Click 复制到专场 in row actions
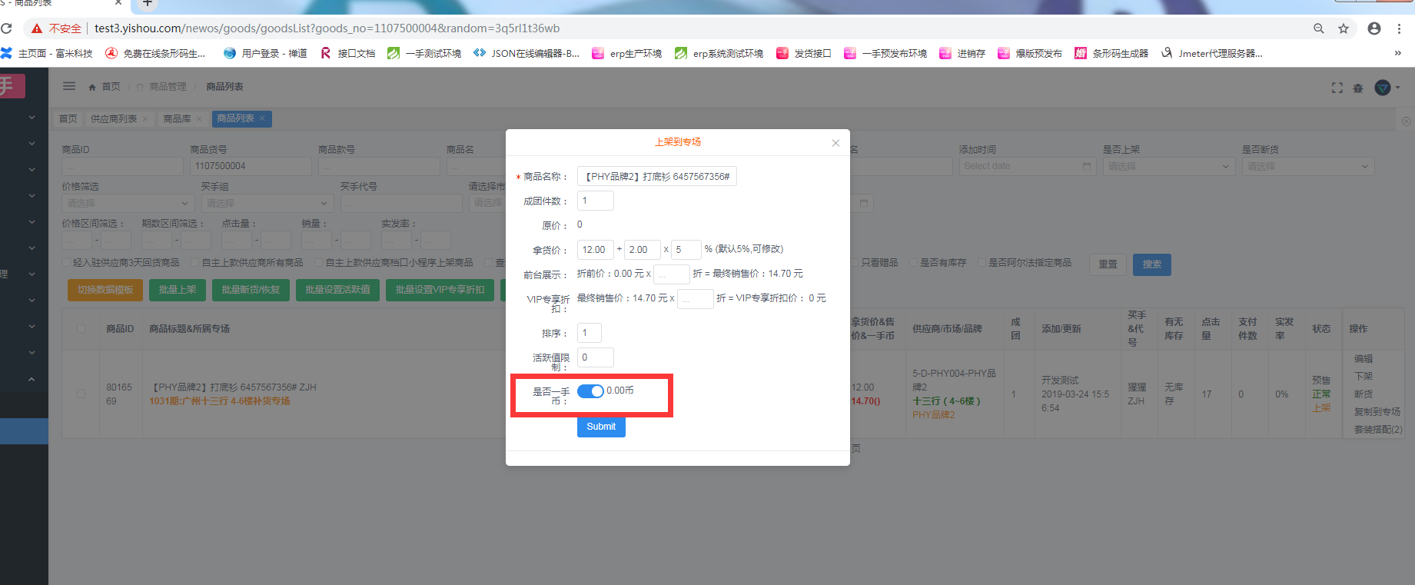Image resolution: width=1415 pixels, height=585 pixels. pyautogui.click(x=1377, y=412)
